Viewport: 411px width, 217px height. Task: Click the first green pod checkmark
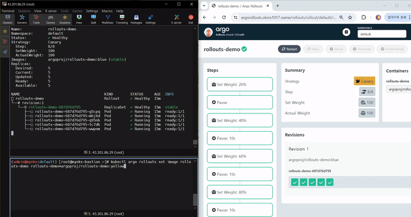(295, 182)
